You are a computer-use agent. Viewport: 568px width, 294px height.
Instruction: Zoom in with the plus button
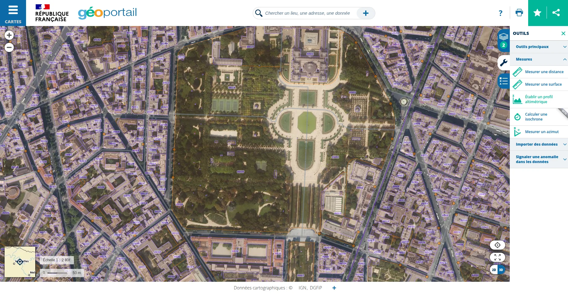pos(9,35)
